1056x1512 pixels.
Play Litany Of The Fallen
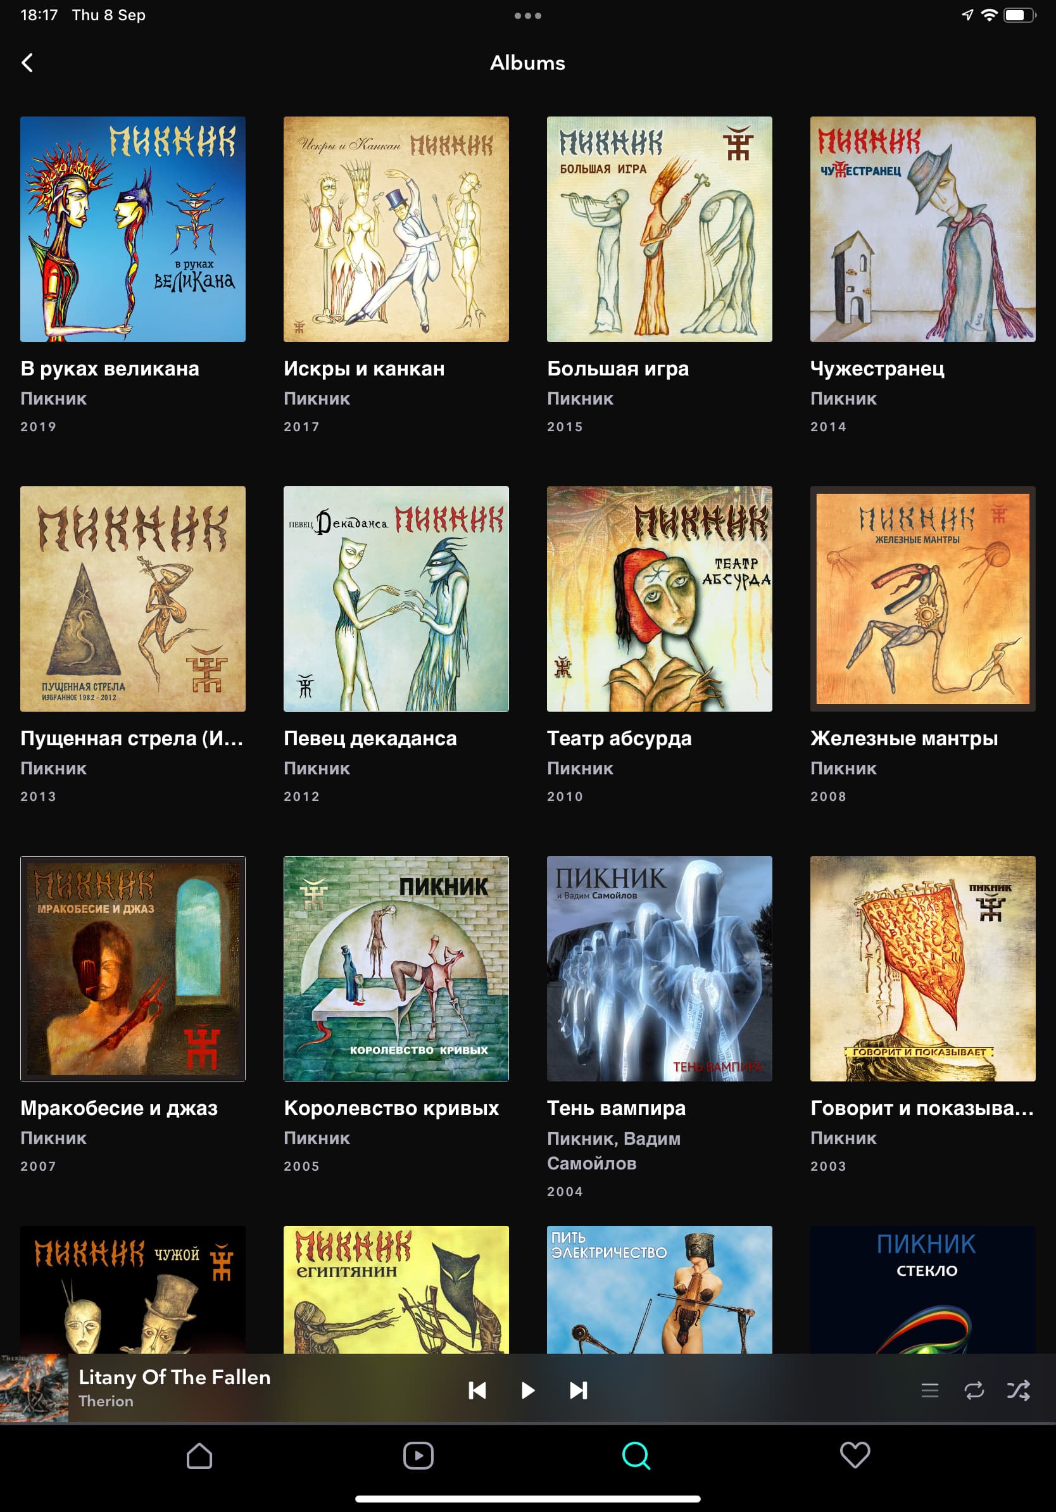point(527,1390)
